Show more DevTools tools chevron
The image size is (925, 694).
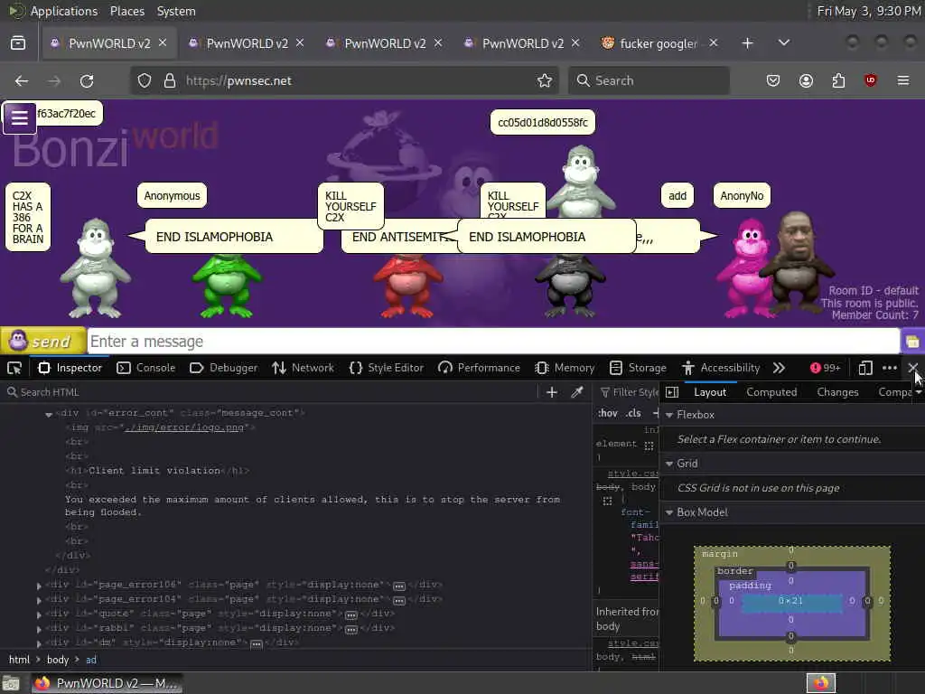tap(779, 369)
